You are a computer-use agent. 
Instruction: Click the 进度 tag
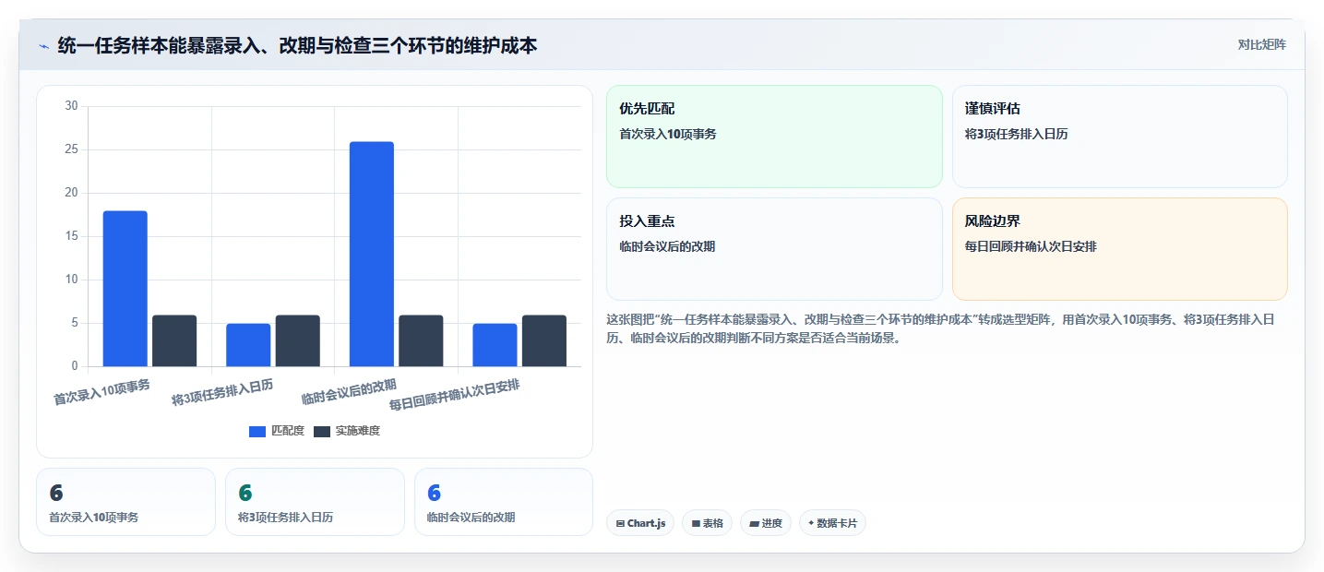tap(766, 523)
